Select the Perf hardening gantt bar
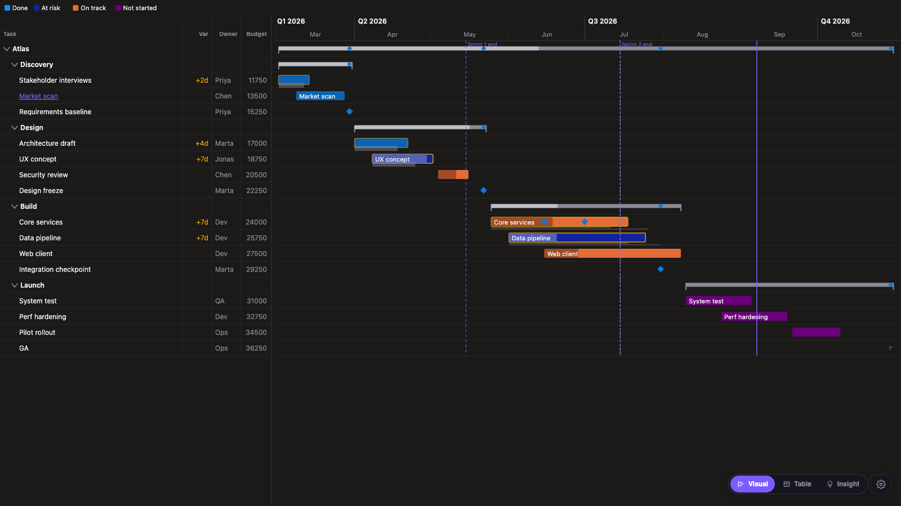This screenshot has height=506, width=901. (x=754, y=317)
